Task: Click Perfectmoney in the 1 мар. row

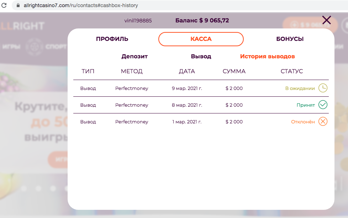Action: (132, 122)
